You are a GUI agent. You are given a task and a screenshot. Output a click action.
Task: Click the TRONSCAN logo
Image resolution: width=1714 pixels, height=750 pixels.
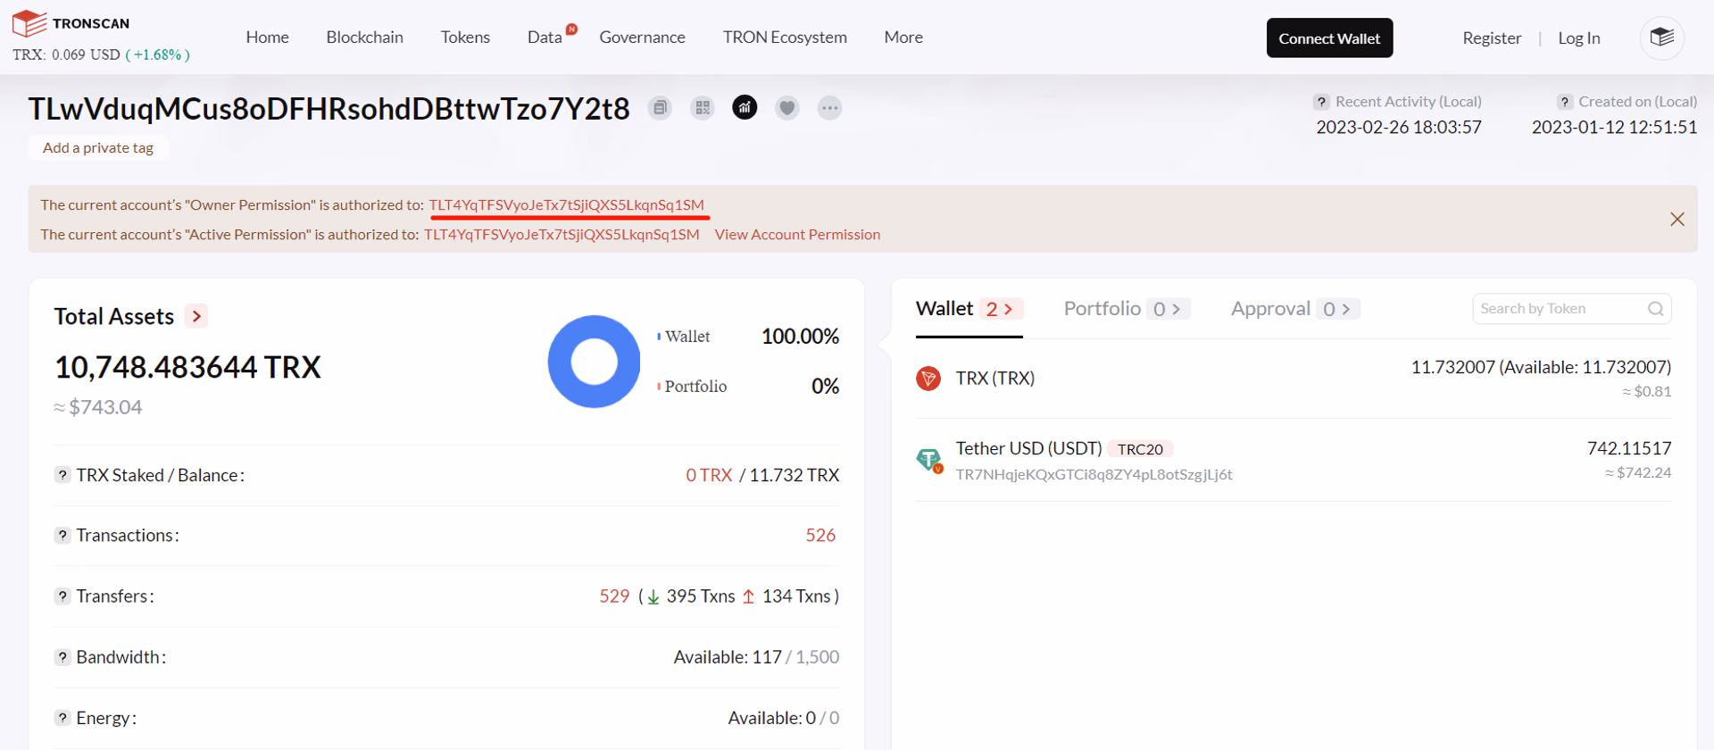pos(71,23)
